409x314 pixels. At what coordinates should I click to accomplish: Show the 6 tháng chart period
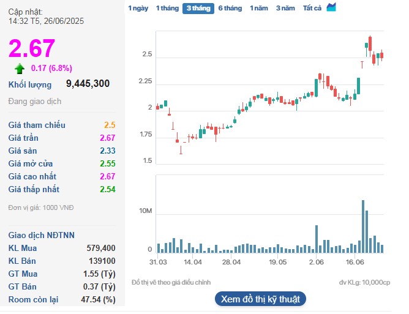[x=230, y=8]
